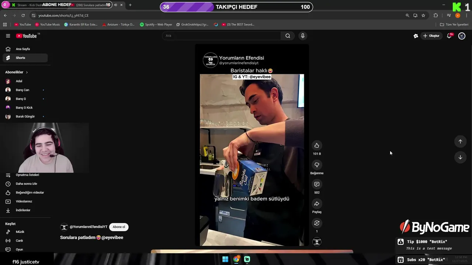472x265 pixels.
Task: Click the browser address bar URL
Action: [x=63, y=15]
